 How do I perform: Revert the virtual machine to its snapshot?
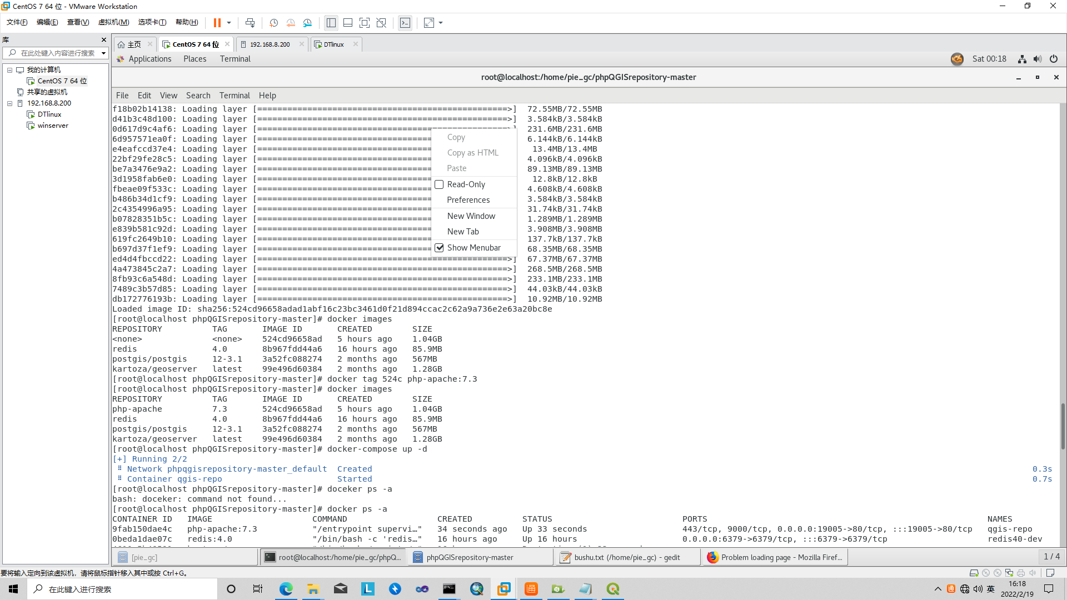click(291, 23)
